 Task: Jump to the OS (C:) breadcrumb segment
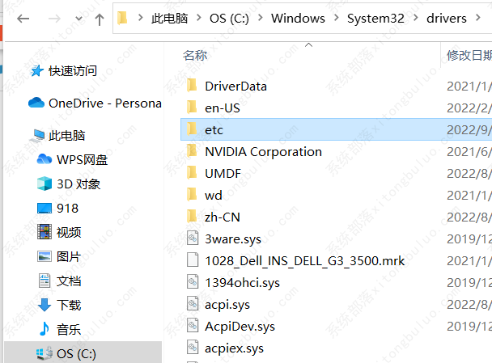pos(229,18)
